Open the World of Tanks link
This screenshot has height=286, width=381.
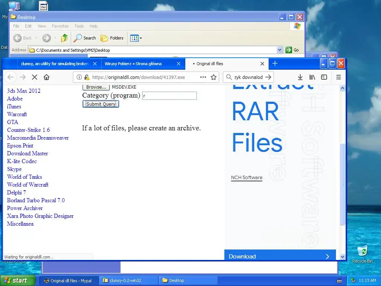[25, 177]
